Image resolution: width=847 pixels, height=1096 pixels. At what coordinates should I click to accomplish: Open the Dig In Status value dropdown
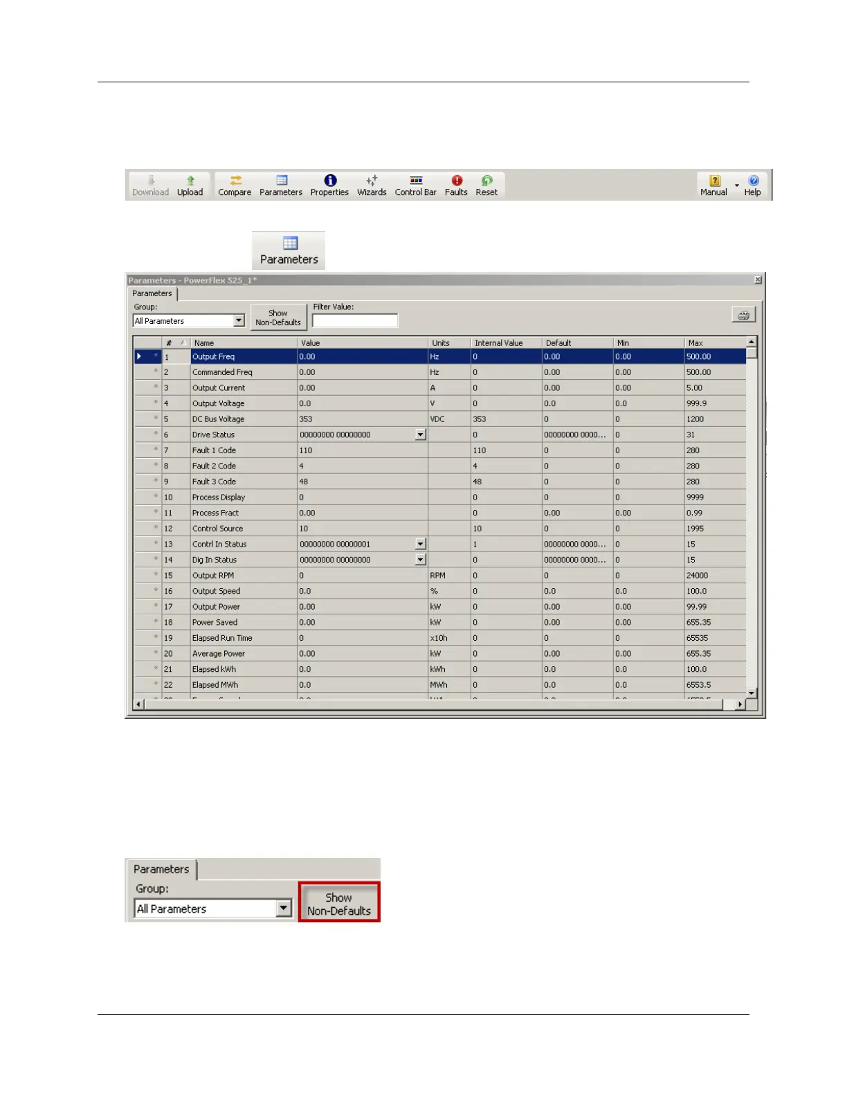[x=421, y=560]
